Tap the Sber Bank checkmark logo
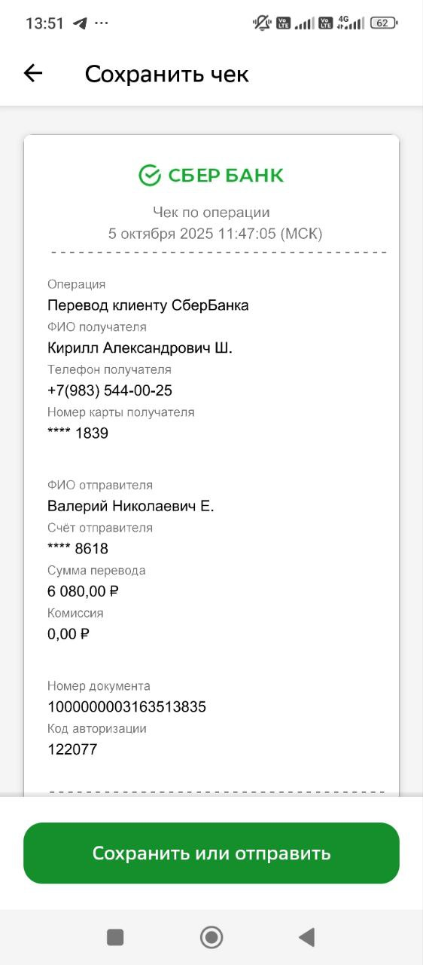 tap(151, 176)
